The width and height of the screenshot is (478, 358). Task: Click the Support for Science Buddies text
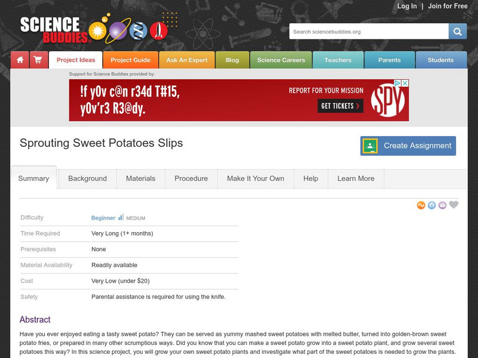click(112, 74)
